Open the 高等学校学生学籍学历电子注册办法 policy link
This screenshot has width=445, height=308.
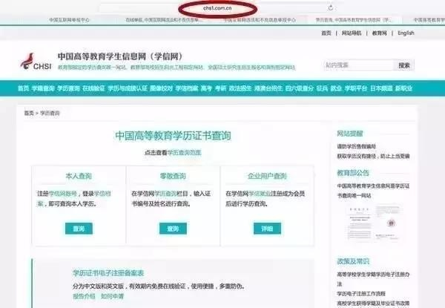pos(373,279)
